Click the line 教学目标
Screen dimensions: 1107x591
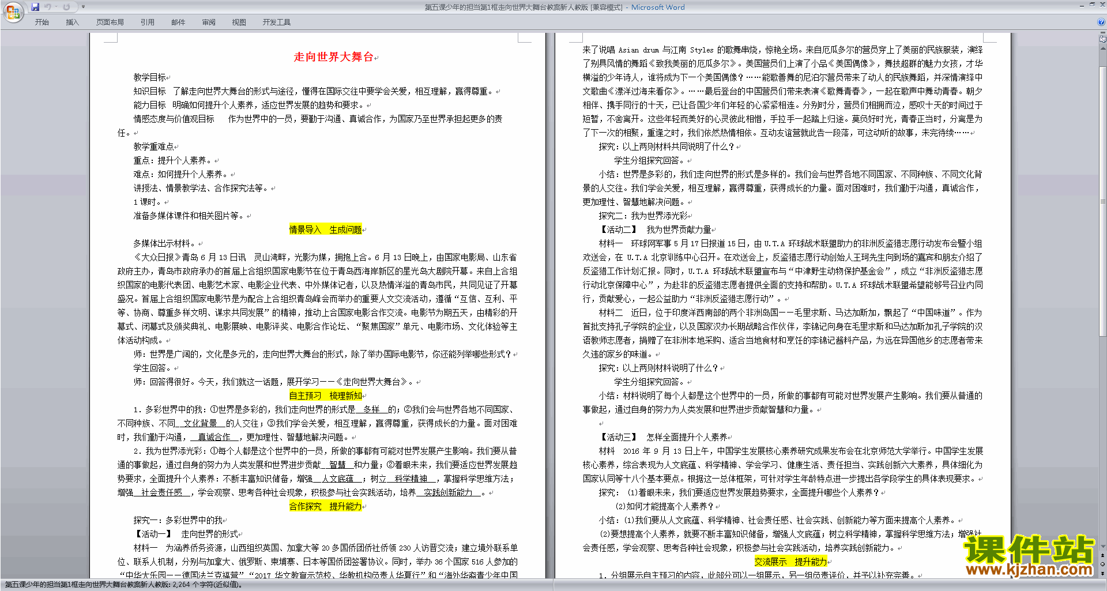click(x=150, y=77)
